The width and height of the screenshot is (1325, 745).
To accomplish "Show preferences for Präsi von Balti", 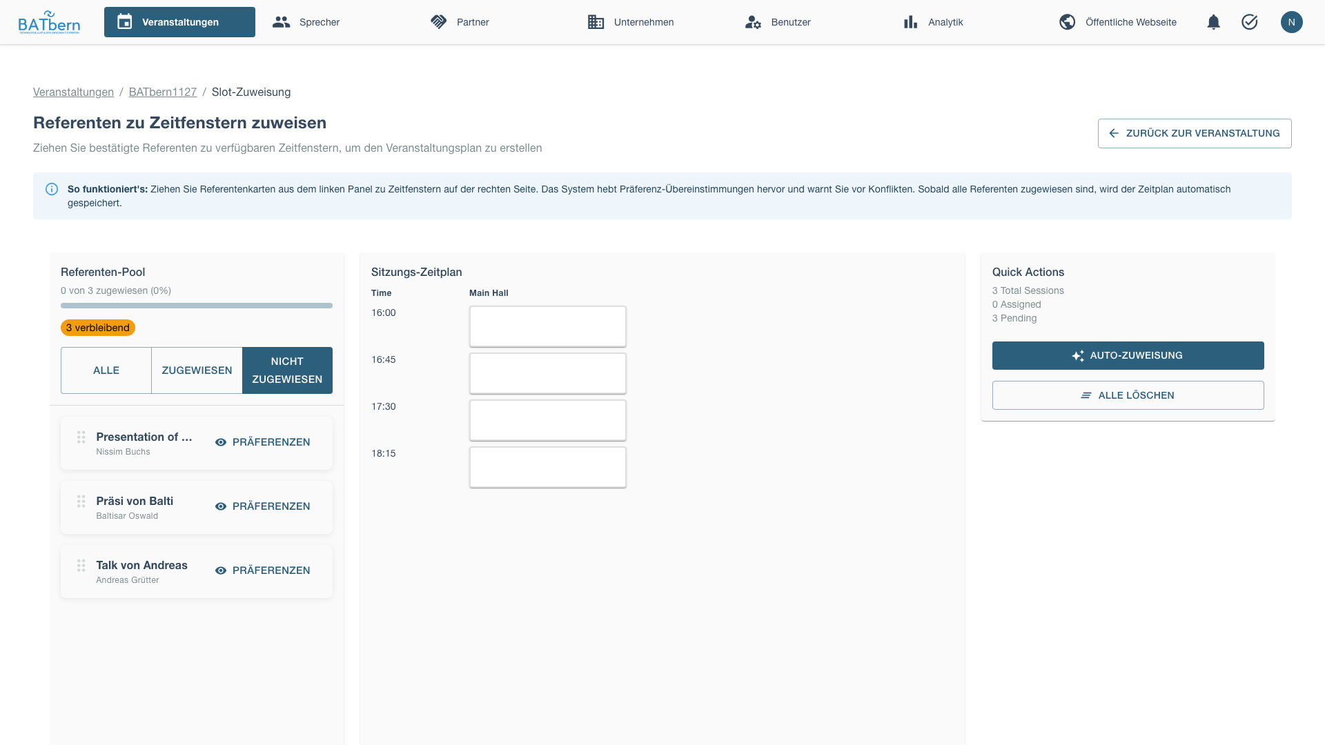I will (x=263, y=506).
